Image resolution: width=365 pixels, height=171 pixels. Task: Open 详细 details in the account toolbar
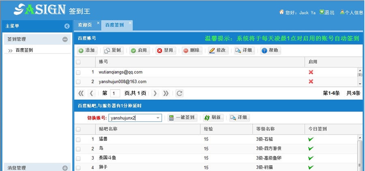click(245, 51)
